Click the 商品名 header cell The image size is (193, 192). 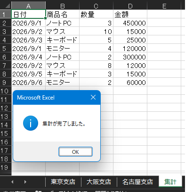click(63, 15)
